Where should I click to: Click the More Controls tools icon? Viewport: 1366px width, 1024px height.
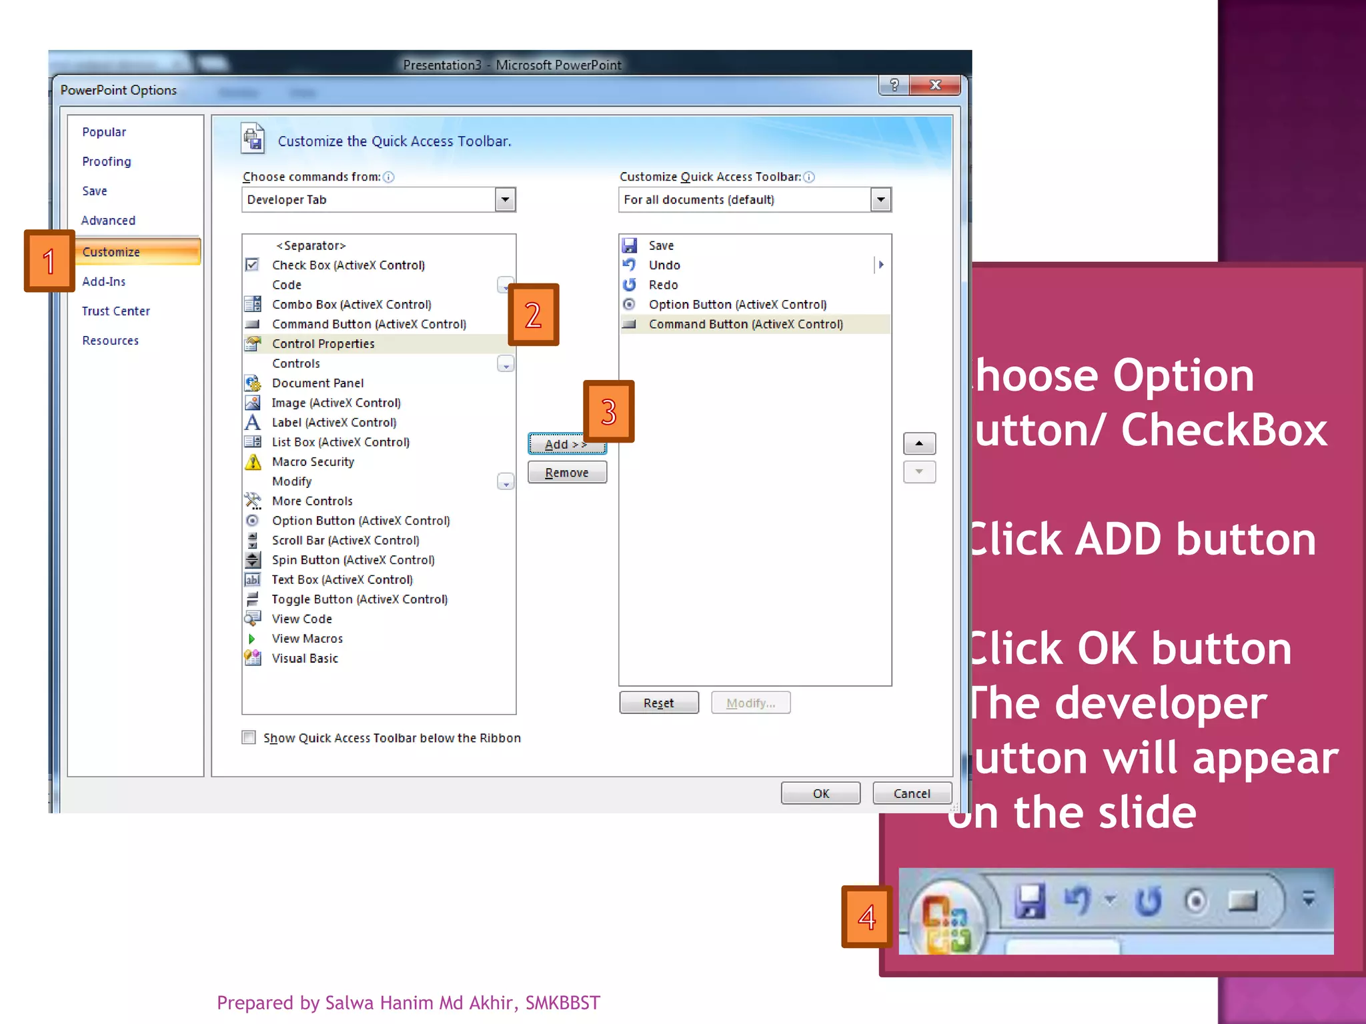pos(252,501)
